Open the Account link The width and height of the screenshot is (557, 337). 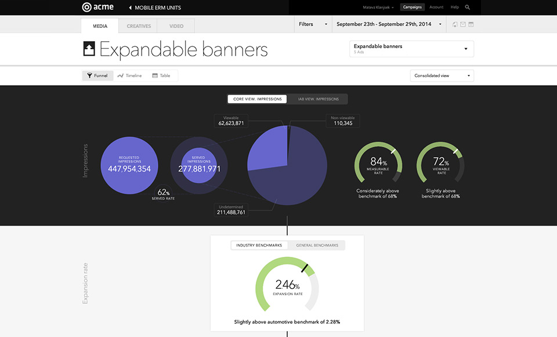click(436, 7)
